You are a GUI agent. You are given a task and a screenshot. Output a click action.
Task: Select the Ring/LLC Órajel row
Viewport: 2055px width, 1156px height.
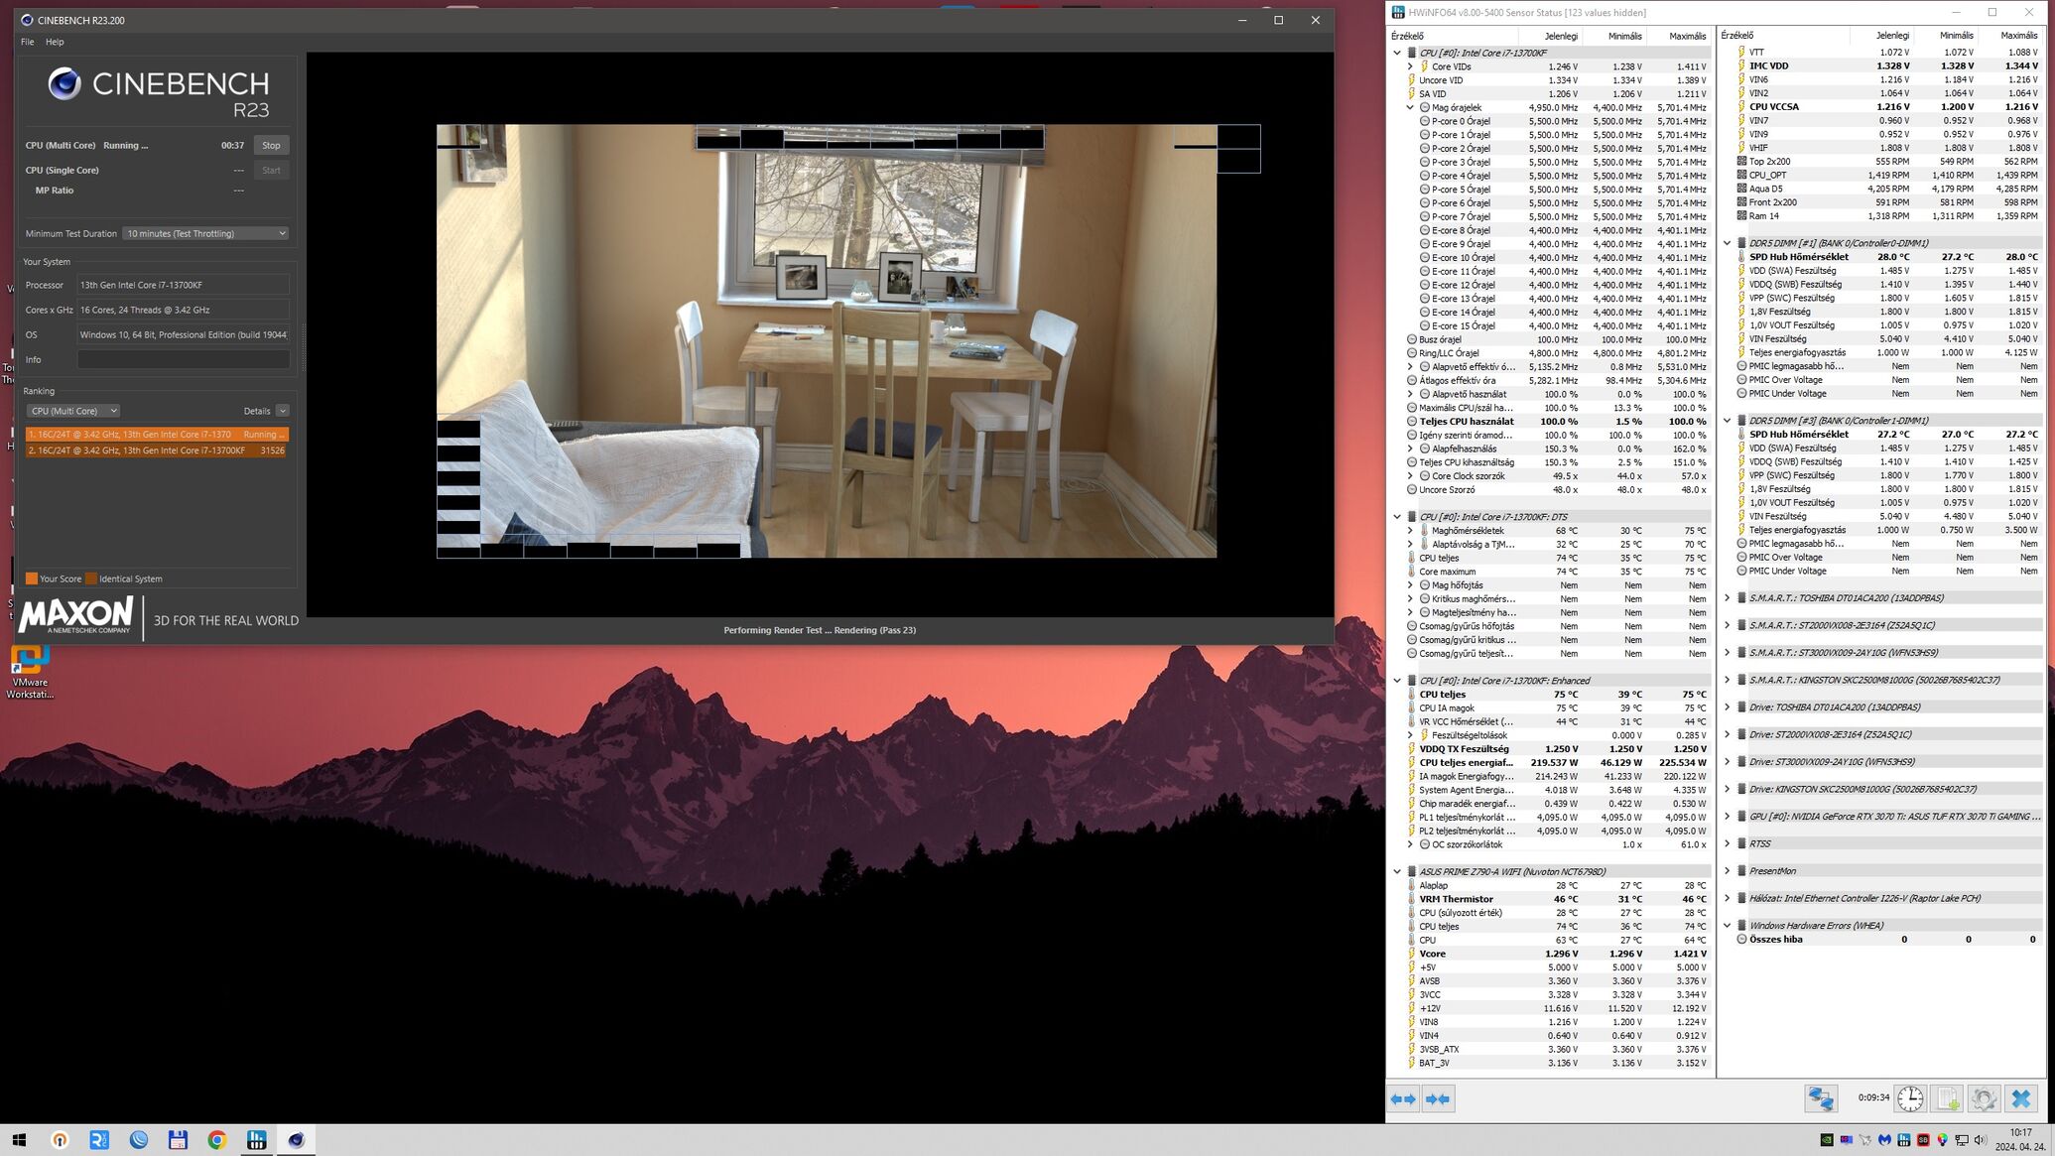[x=1557, y=353]
